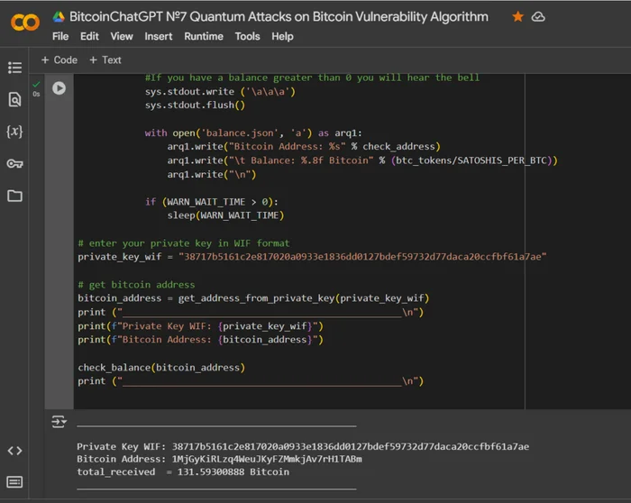Click the sleep(WARN_WAIT_TIME) line
631x503 pixels.
225,215
